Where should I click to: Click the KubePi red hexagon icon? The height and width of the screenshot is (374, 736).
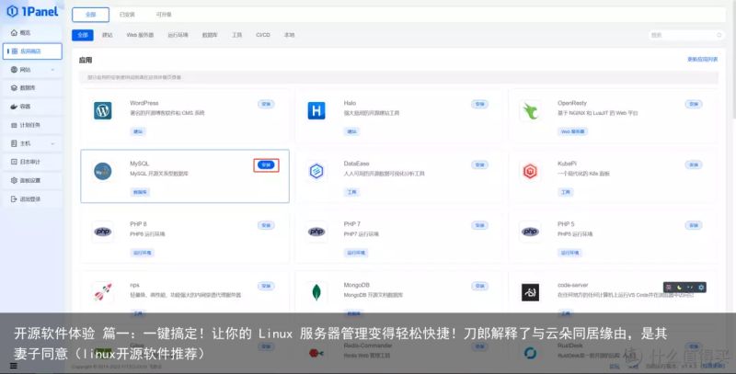[x=531, y=171]
